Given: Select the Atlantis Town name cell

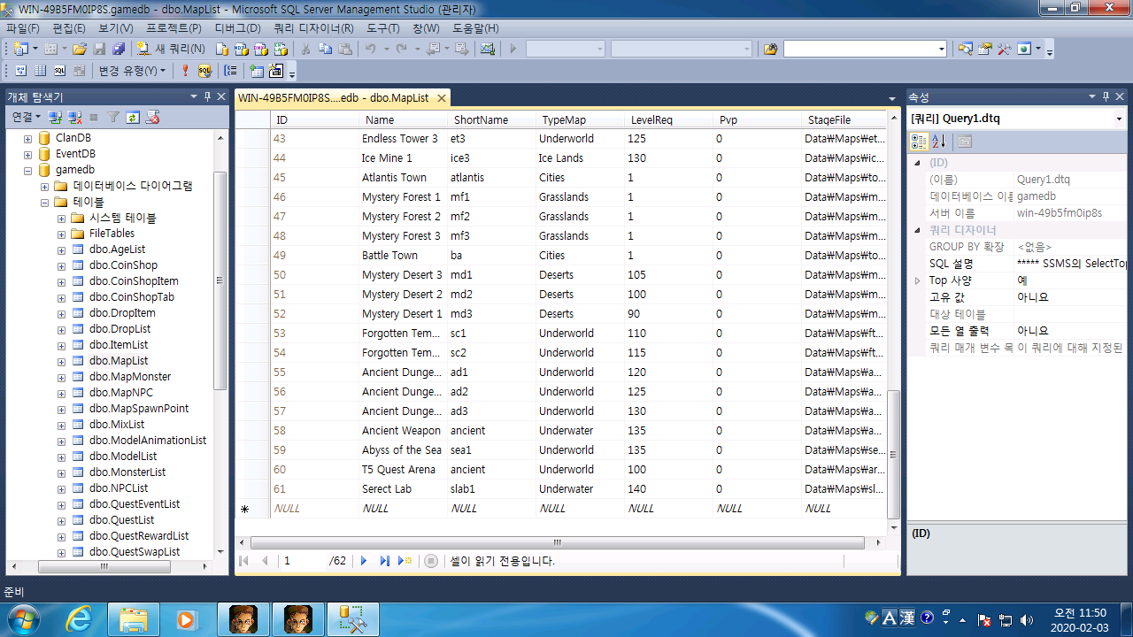Looking at the screenshot, I should tap(404, 178).
